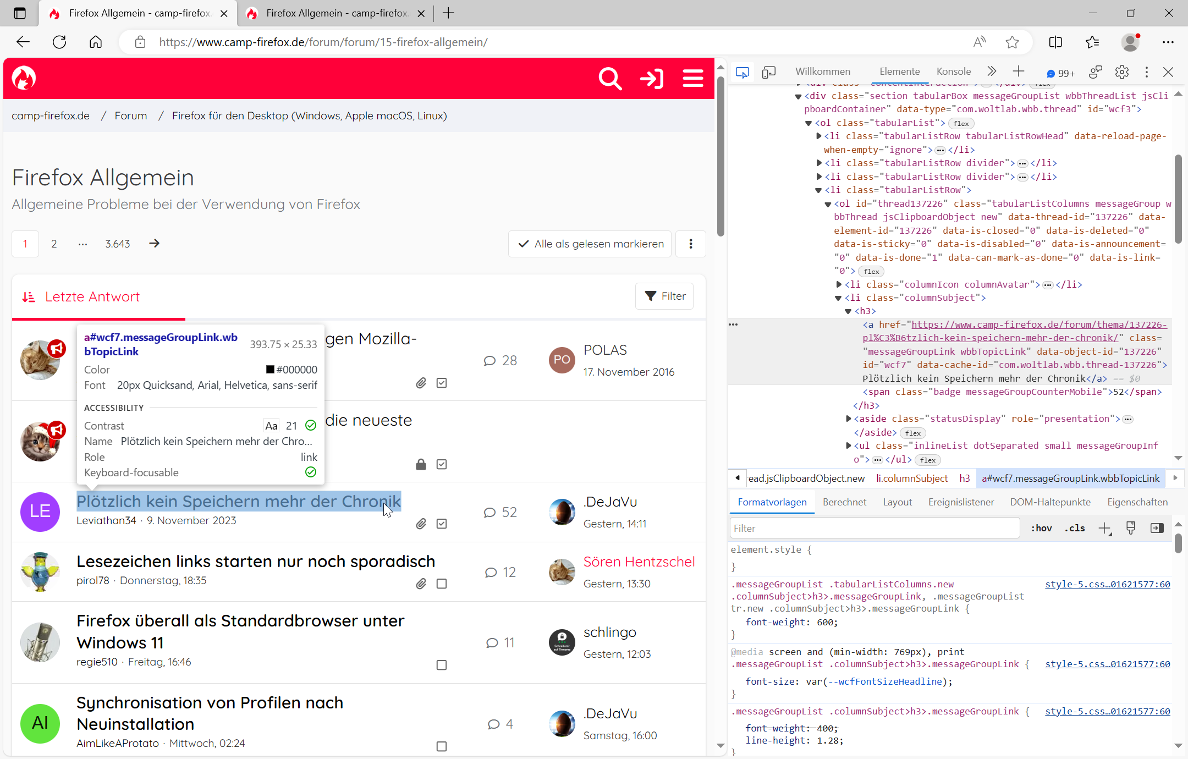This screenshot has width=1188, height=759.
Task: Toggle the computed styles sidebar icon
Action: pyautogui.click(x=1157, y=529)
